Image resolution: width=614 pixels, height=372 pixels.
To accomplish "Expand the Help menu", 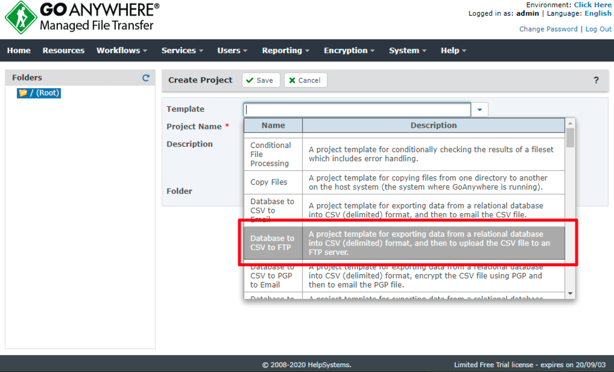I will [x=454, y=51].
